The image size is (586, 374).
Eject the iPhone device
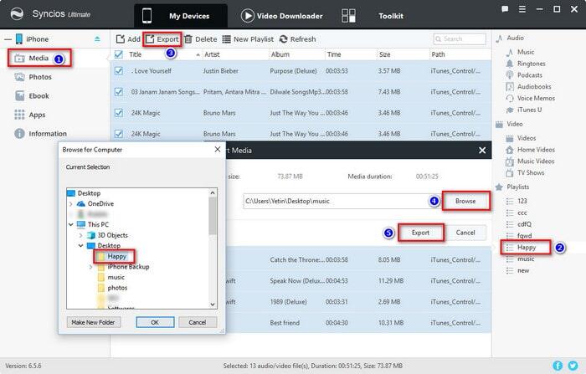[97, 38]
